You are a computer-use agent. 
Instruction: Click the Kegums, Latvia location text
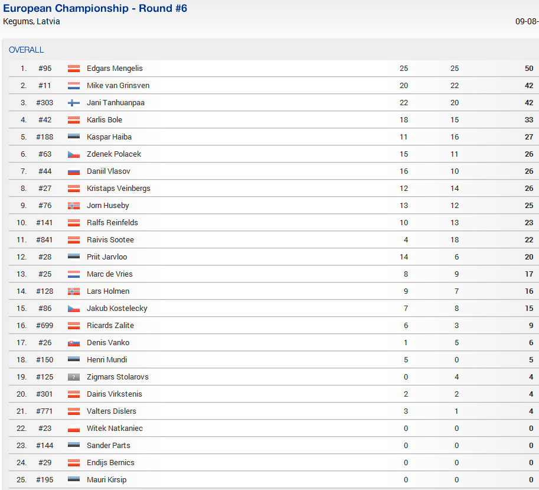[32, 21]
